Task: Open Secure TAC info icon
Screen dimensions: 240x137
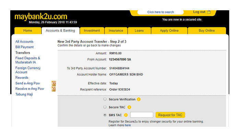Action: 129,107
